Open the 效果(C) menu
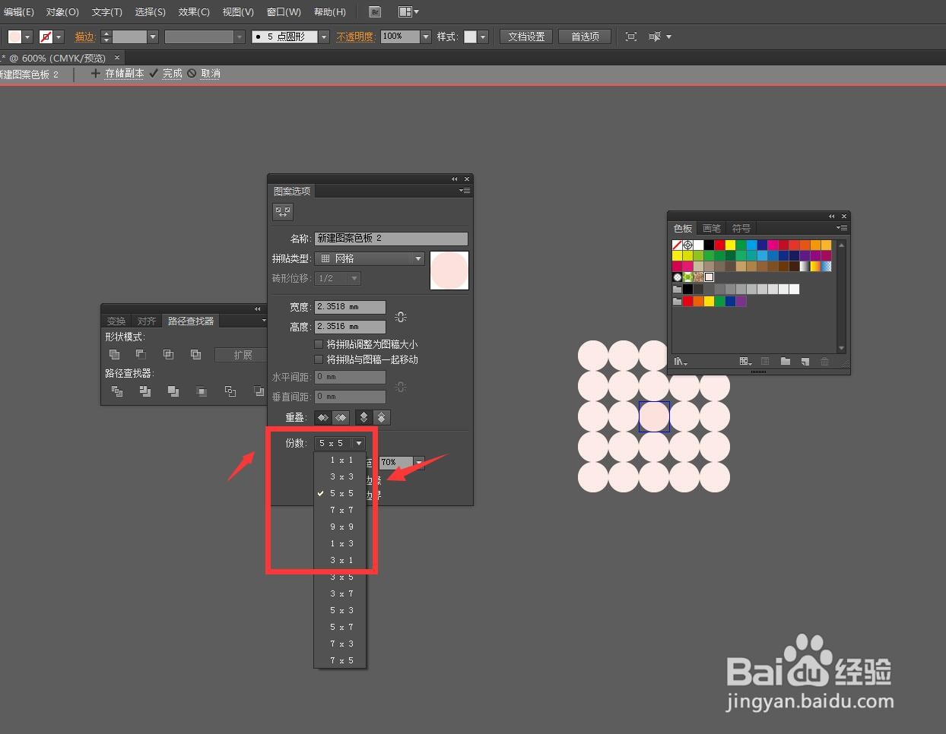The image size is (946, 734). tap(194, 11)
